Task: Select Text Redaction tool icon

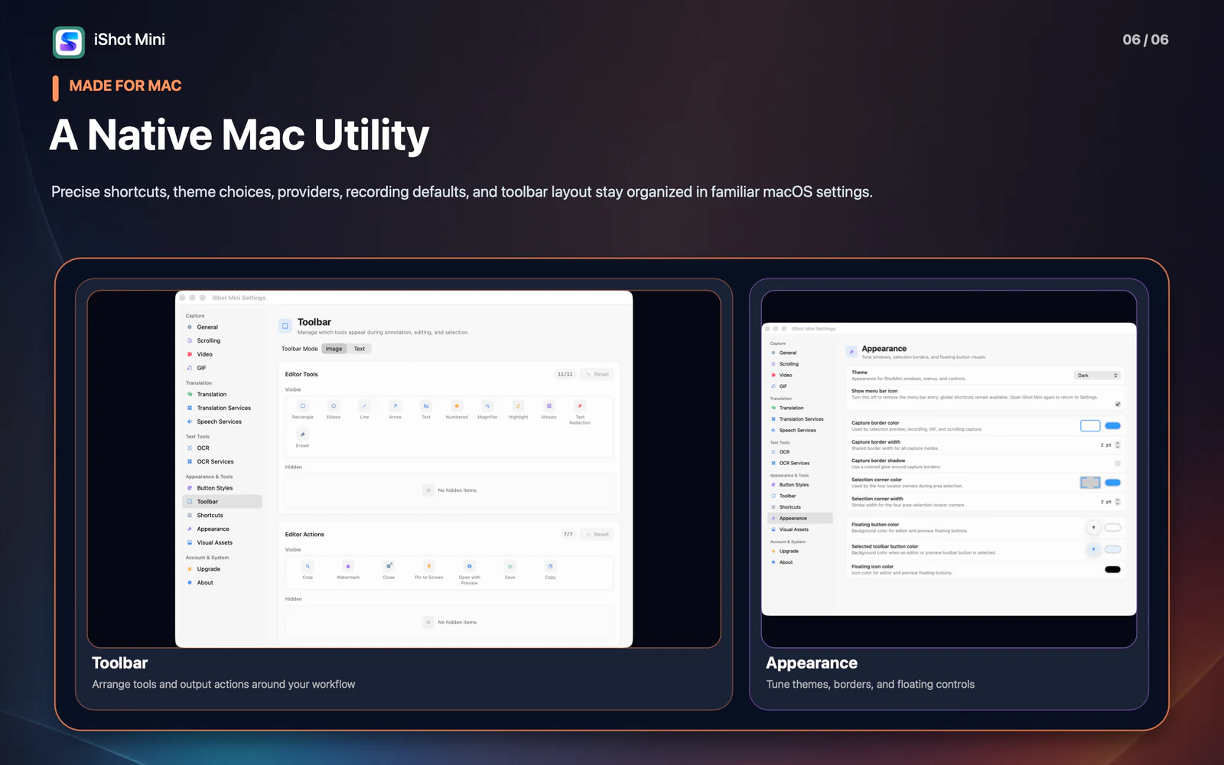Action: pos(580,405)
